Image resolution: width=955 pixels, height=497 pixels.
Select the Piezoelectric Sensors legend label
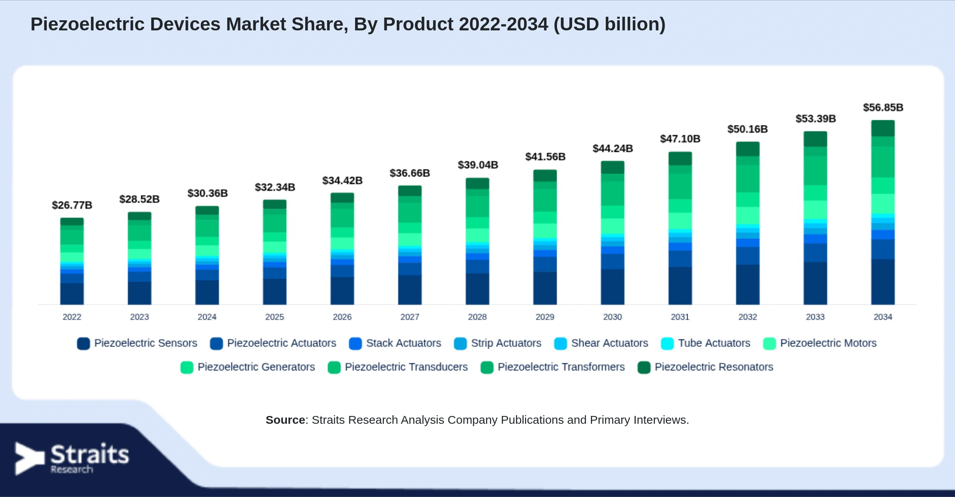(x=146, y=343)
